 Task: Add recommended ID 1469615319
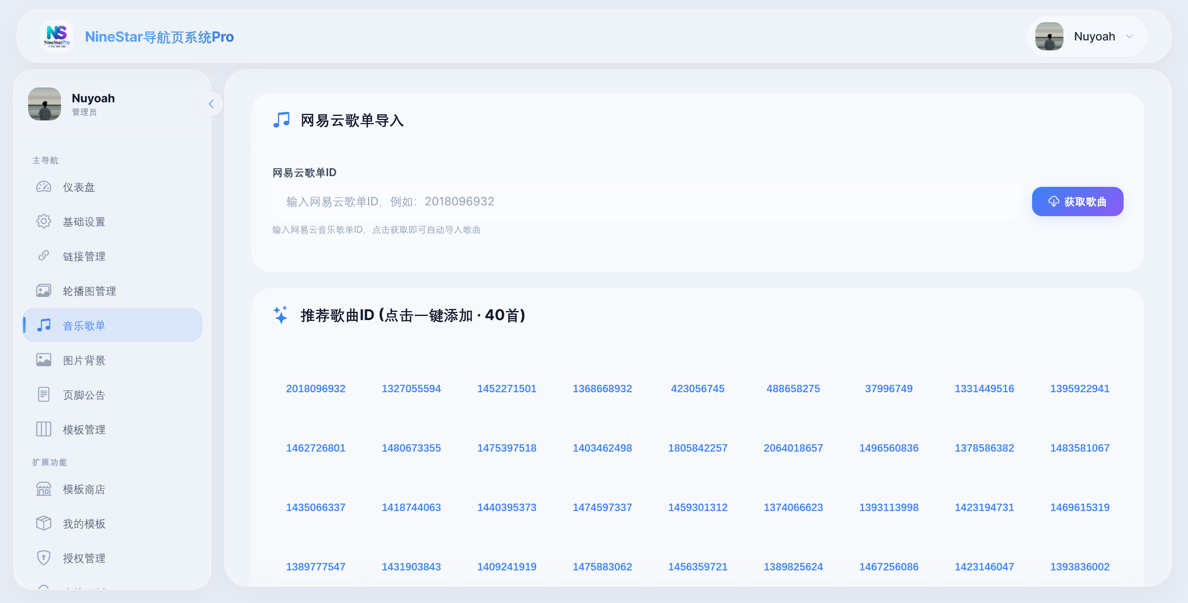1080,508
